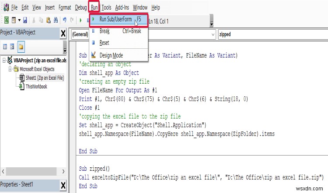Close the Properties - Sheet1 pane
The height and width of the screenshot is (193, 328).
pos(63,185)
